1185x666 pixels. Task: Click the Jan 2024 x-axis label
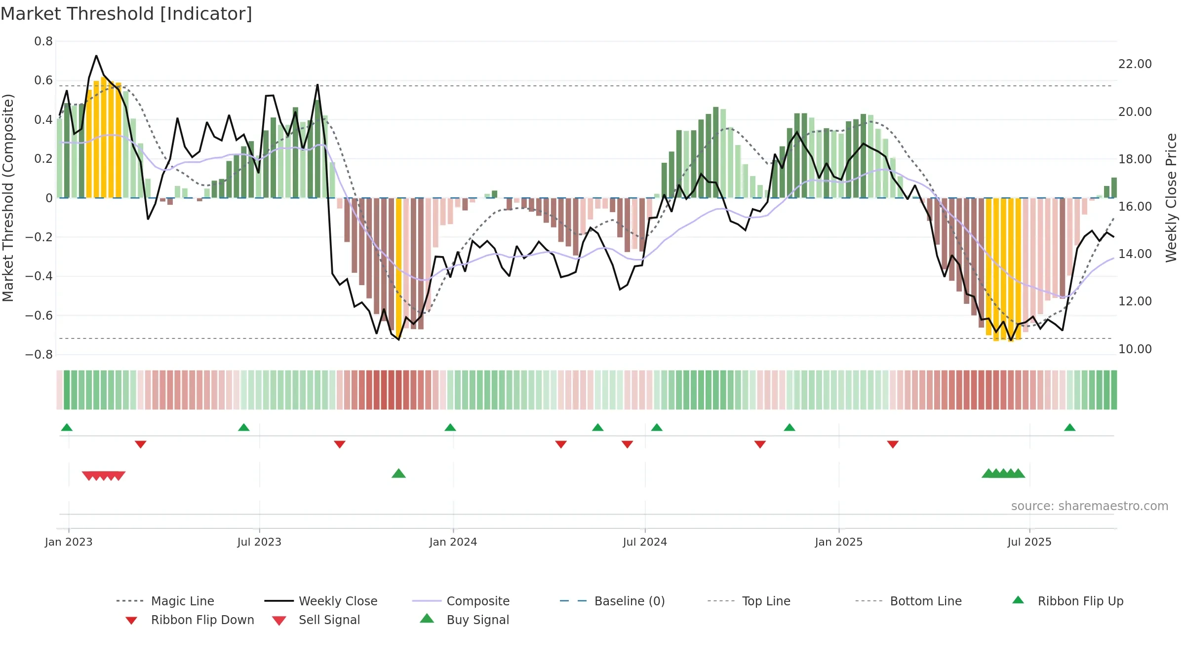click(453, 542)
